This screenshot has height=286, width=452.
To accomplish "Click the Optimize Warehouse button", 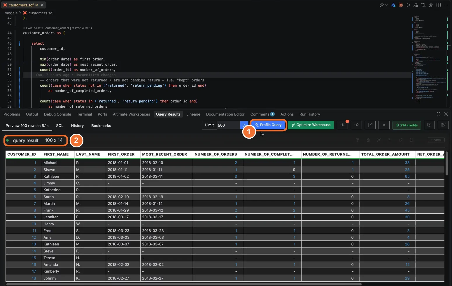I will [311, 125].
